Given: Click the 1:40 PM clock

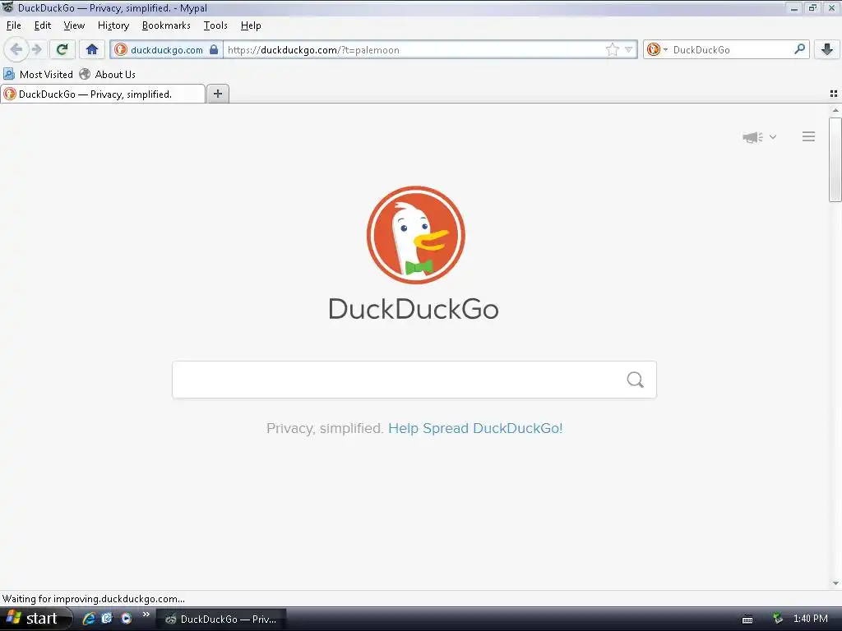Looking at the screenshot, I should (810, 619).
